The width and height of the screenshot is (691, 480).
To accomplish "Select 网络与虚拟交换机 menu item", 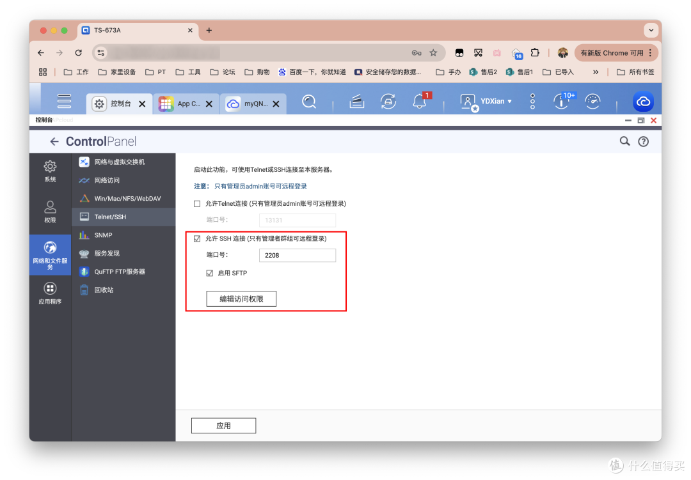I will click(123, 162).
